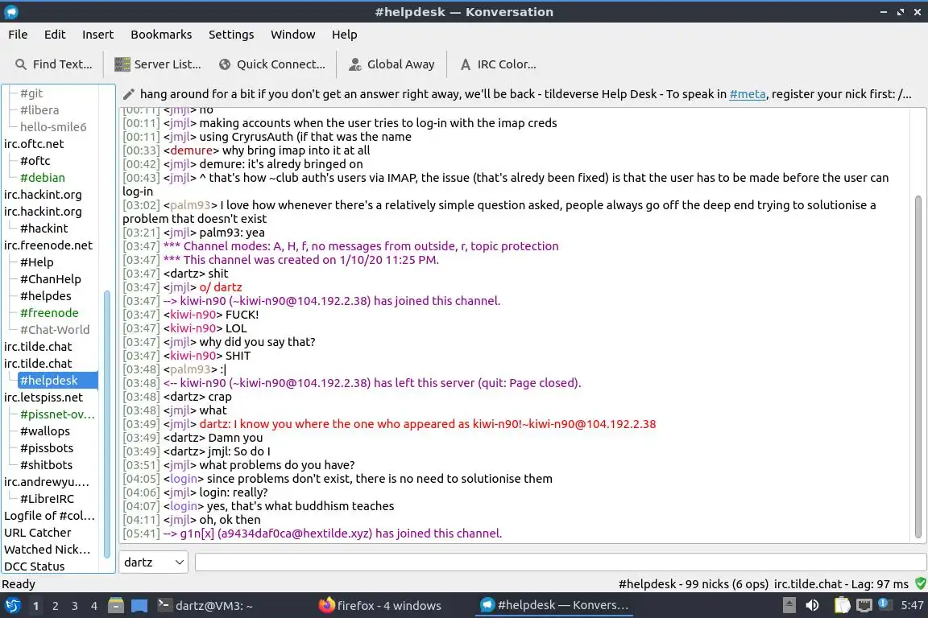Open the Edit menu

55,35
